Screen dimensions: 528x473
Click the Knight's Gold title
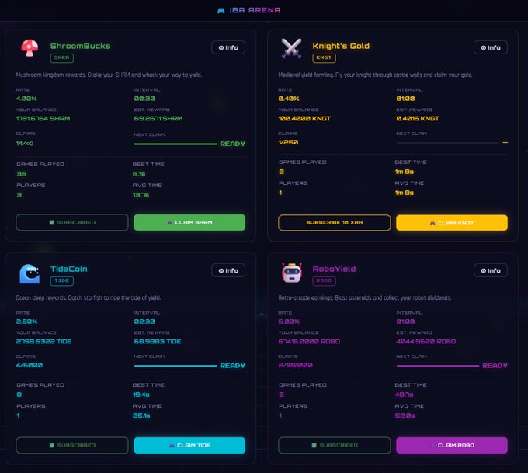(341, 46)
